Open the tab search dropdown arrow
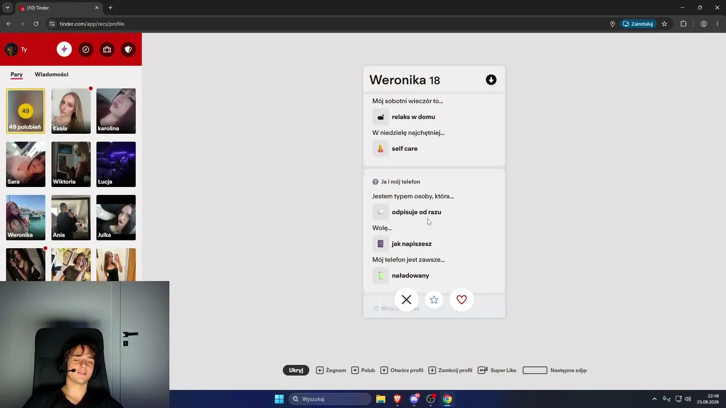The height and width of the screenshot is (408, 726). (7, 8)
